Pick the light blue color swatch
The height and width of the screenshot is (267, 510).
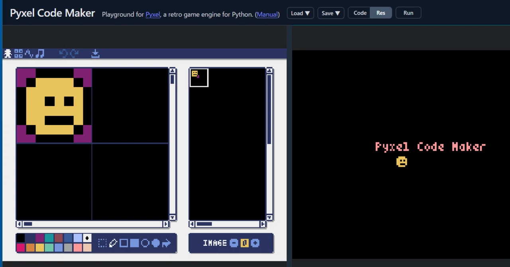pos(78,238)
